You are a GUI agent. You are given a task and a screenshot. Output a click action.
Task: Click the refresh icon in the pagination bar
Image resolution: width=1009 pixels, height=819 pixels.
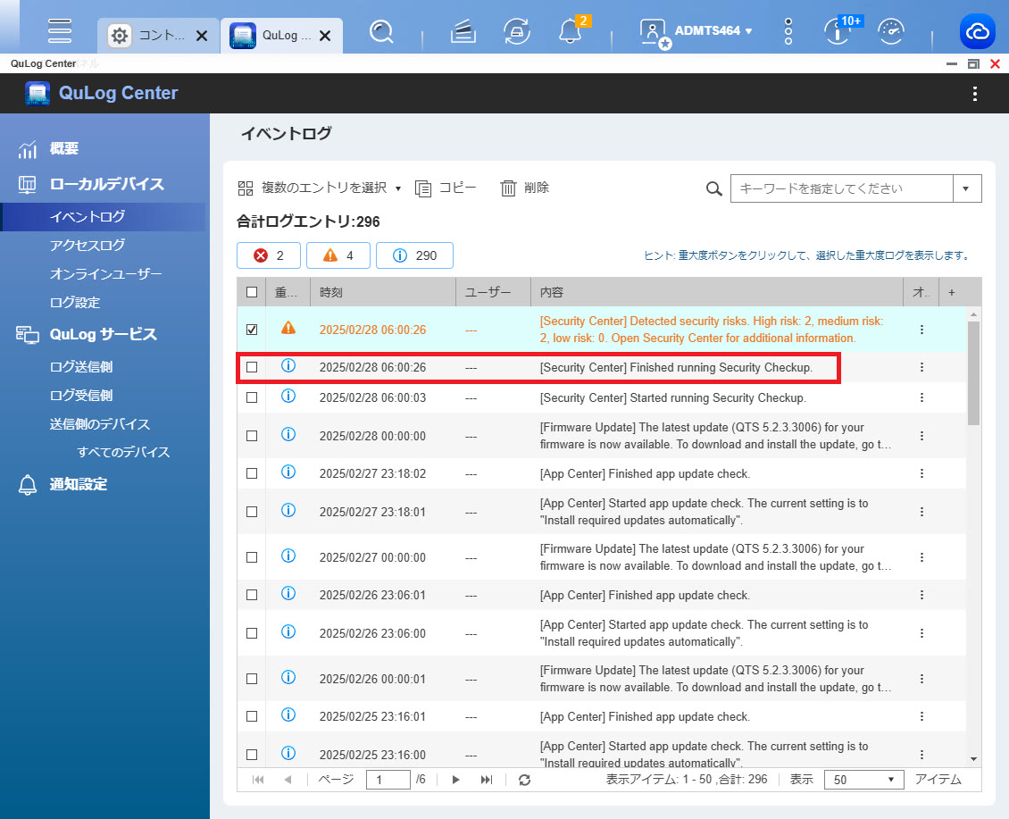point(524,780)
